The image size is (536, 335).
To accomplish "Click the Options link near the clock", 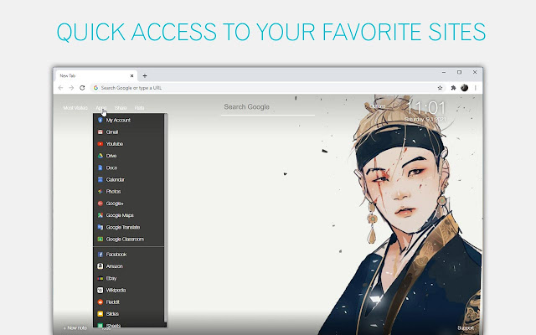I will pyautogui.click(x=378, y=106).
